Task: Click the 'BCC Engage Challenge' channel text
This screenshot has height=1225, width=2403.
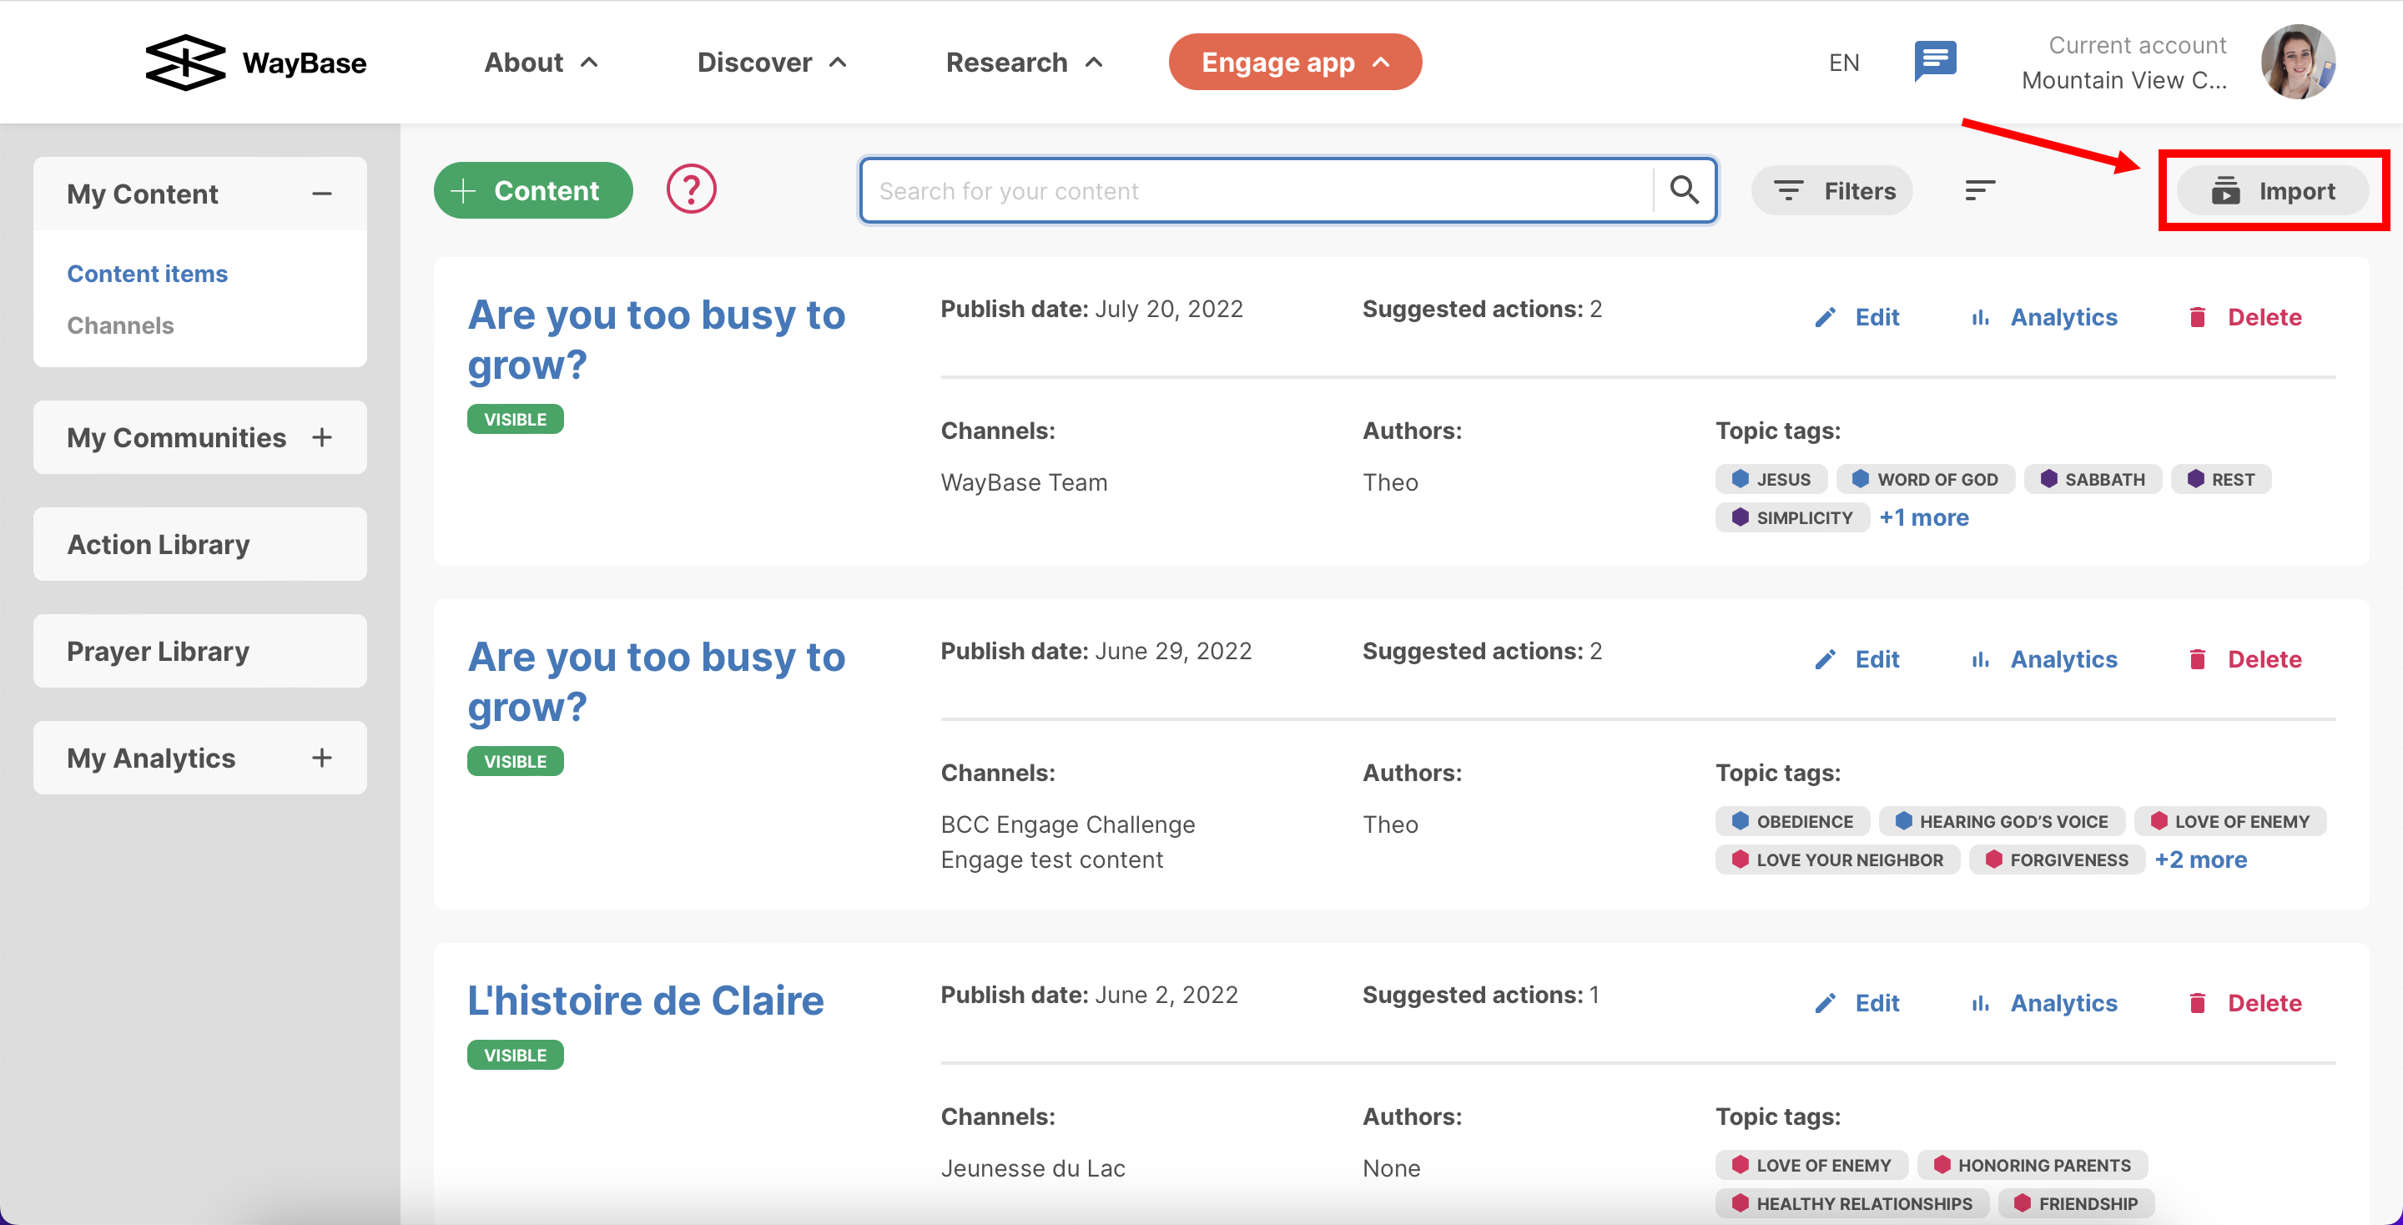Action: point(1067,824)
